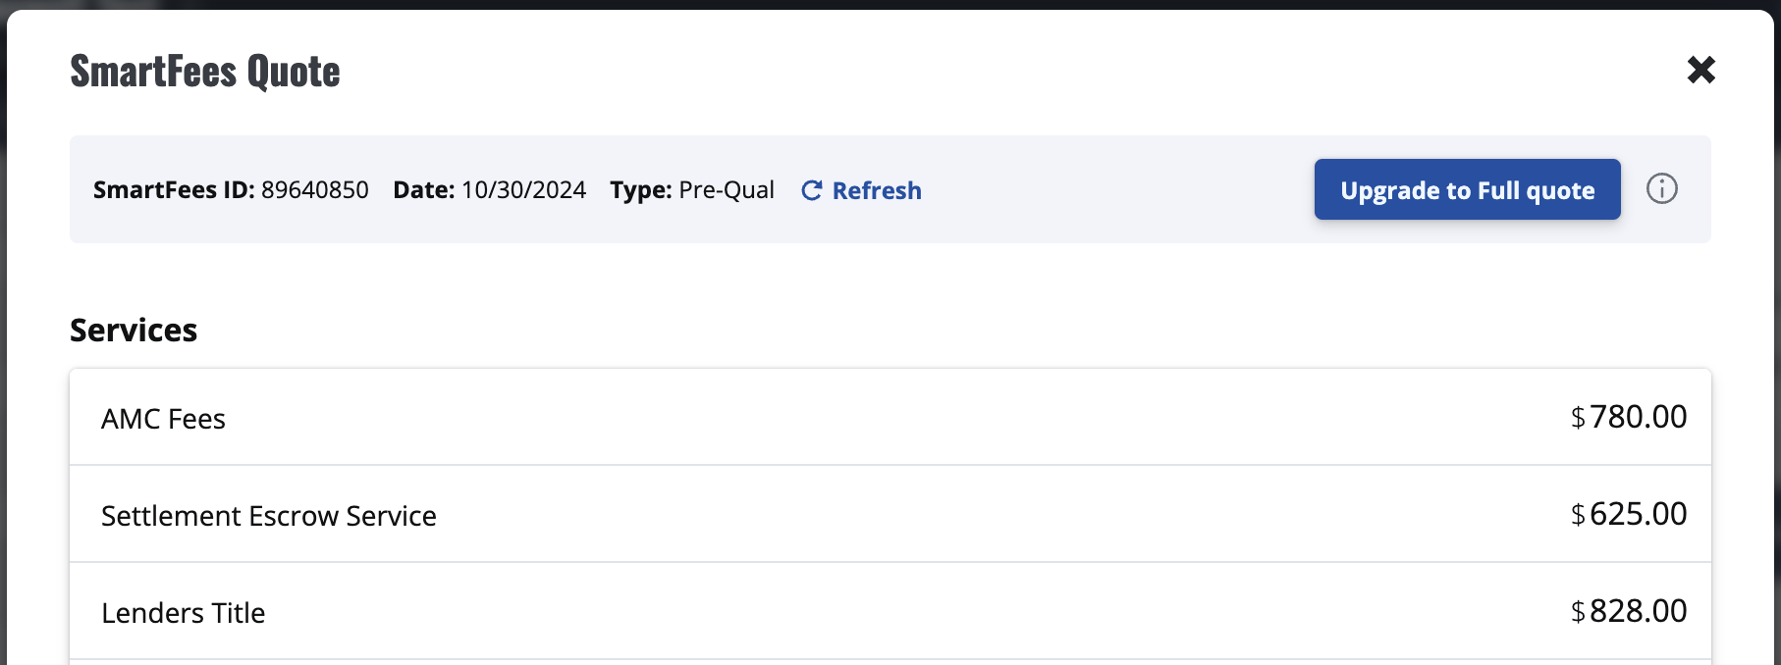Select the Lenders Title row label
1781x665 pixels.
[184, 613]
